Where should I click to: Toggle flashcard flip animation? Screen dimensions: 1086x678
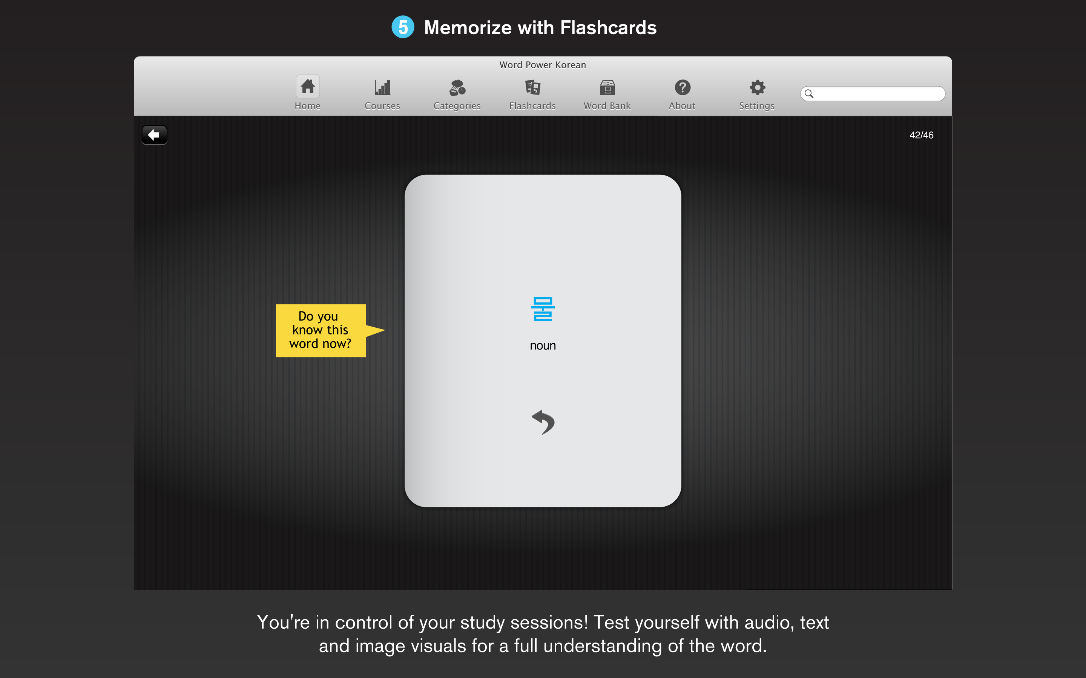point(542,421)
